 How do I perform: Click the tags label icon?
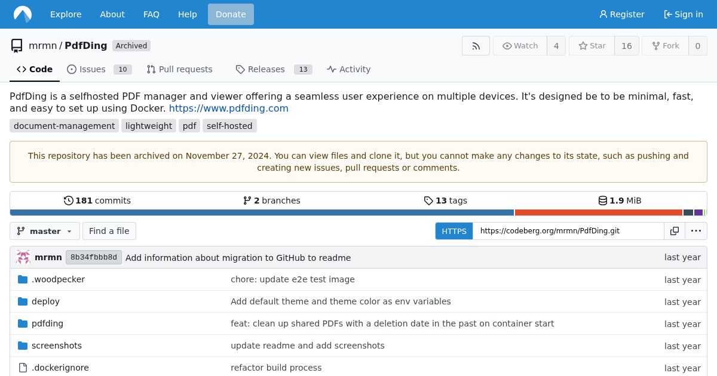[x=428, y=201]
